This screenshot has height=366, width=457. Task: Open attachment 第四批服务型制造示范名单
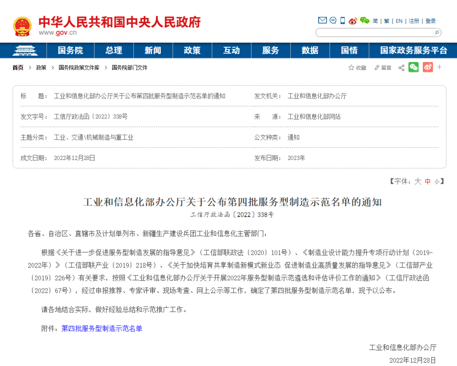tap(102, 328)
